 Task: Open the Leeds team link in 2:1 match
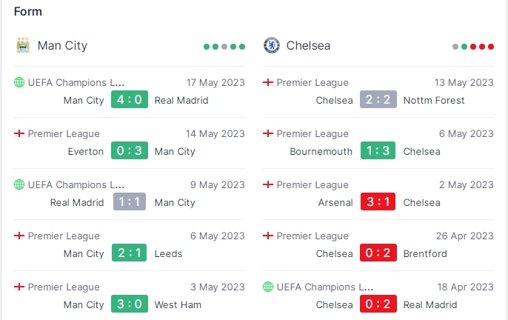[168, 253]
